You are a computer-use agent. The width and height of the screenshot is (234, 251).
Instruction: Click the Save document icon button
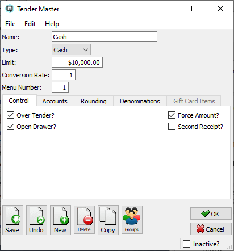tap(13, 220)
